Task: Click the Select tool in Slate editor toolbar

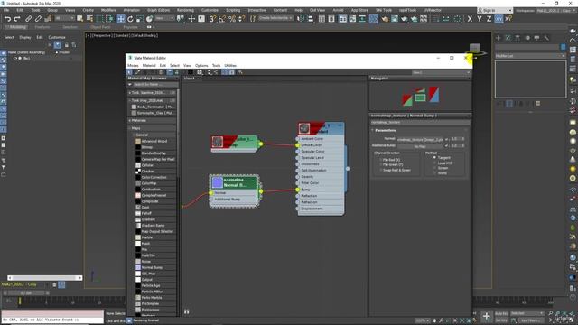Action: (x=129, y=72)
